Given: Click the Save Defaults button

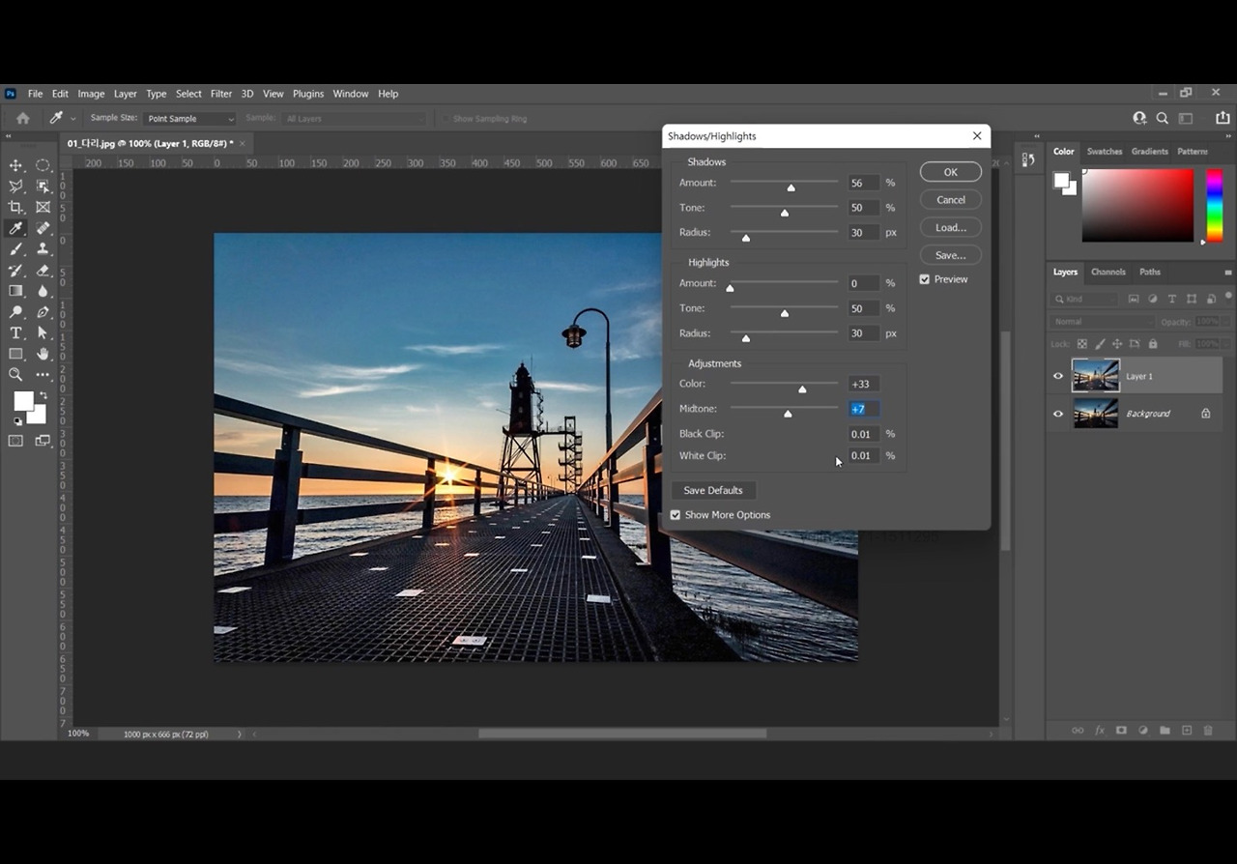Looking at the screenshot, I should click(713, 490).
